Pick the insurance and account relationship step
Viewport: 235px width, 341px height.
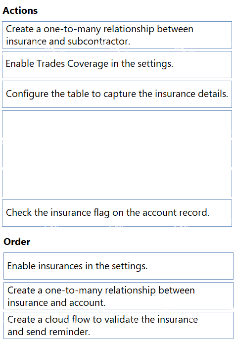point(118,296)
